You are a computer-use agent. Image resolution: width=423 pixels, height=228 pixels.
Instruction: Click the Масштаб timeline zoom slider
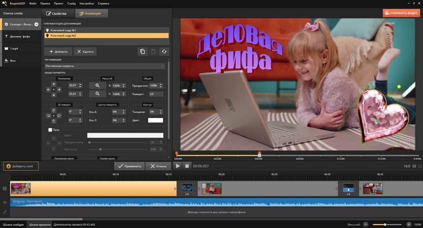point(387,225)
